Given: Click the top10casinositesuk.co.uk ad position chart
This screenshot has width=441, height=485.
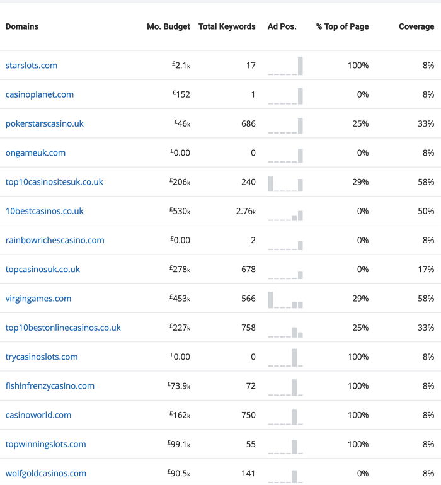Looking at the screenshot, I should (x=285, y=183).
